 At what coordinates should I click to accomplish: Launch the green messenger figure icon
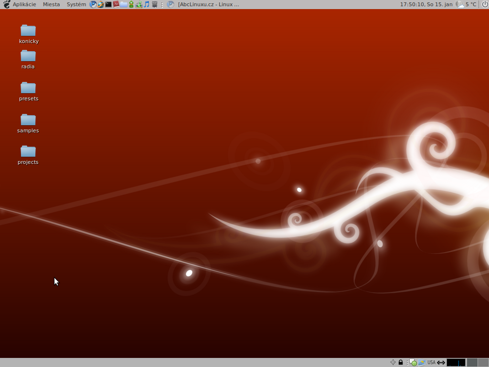[131, 4]
